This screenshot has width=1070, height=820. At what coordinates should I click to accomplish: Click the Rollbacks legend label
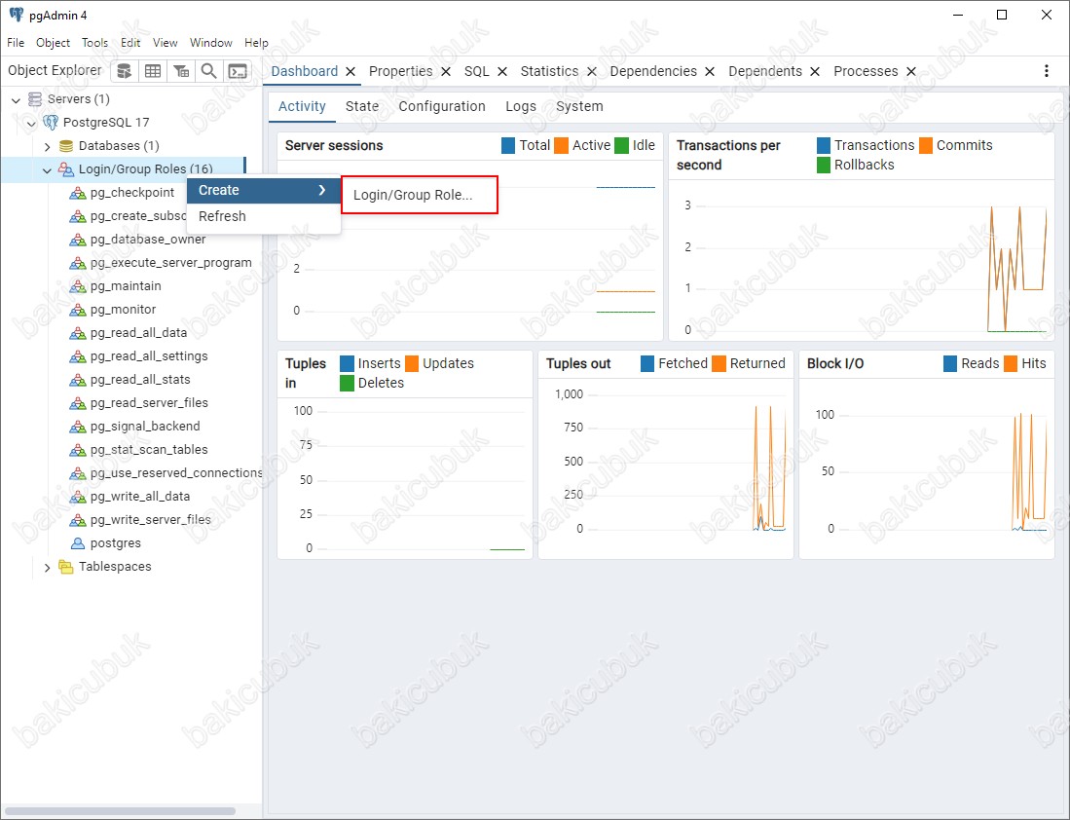[864, 165]
